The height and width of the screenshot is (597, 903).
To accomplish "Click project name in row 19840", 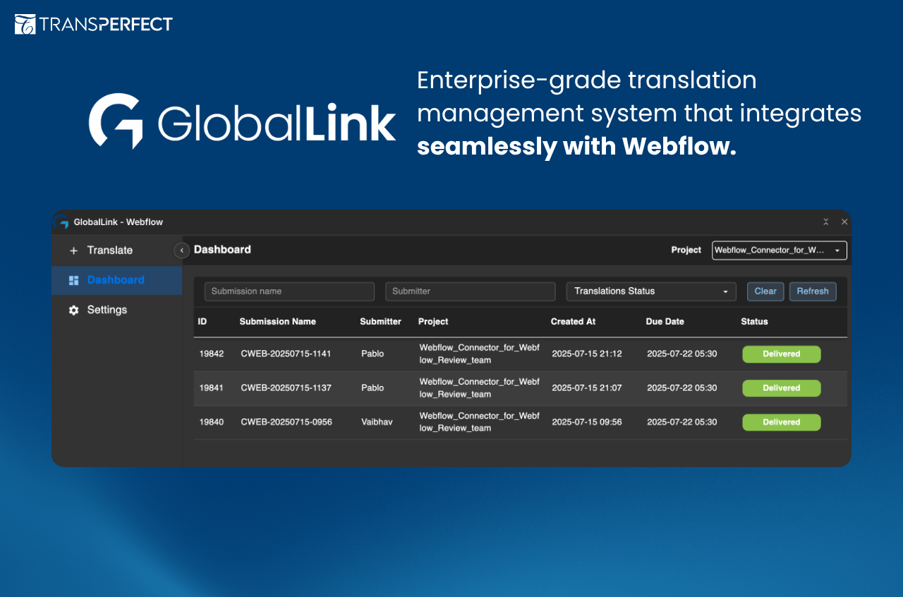I will tap(480, 422).
